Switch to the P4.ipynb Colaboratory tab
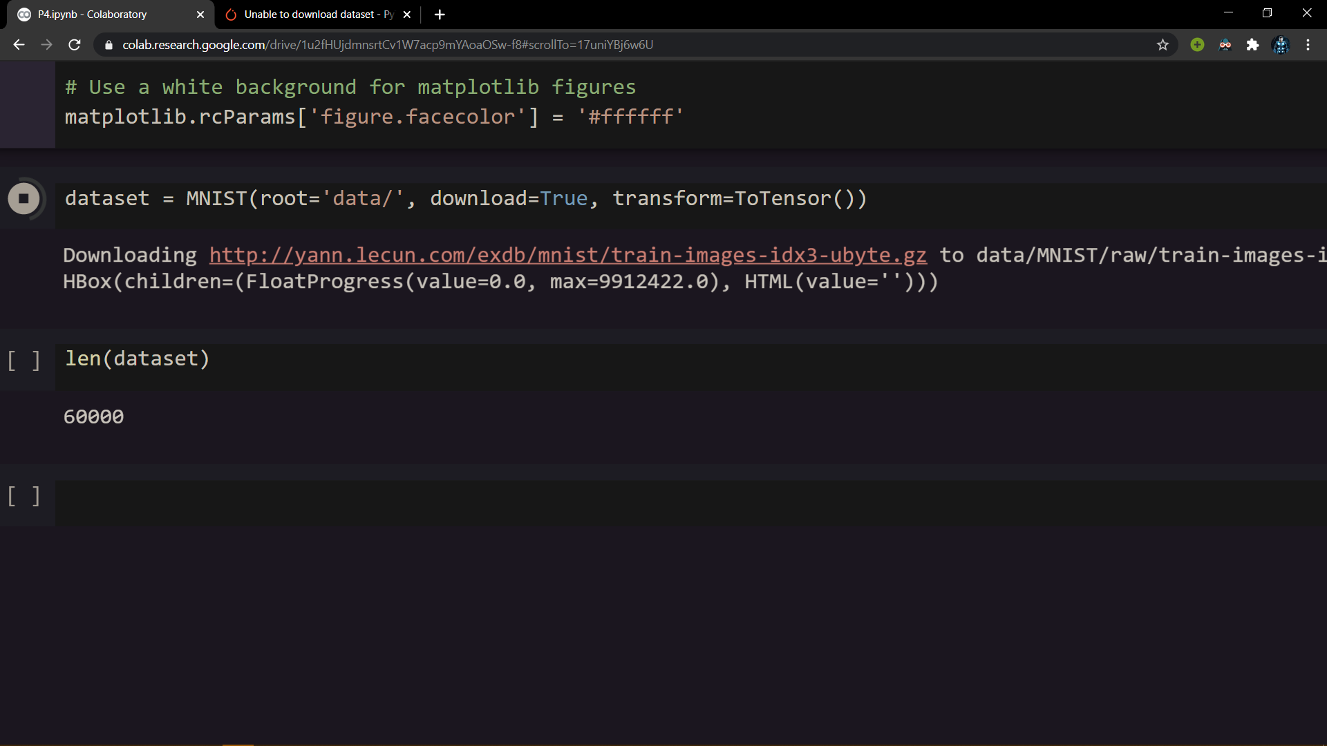This screenshot has height=746, width=1327. (92, 15)
